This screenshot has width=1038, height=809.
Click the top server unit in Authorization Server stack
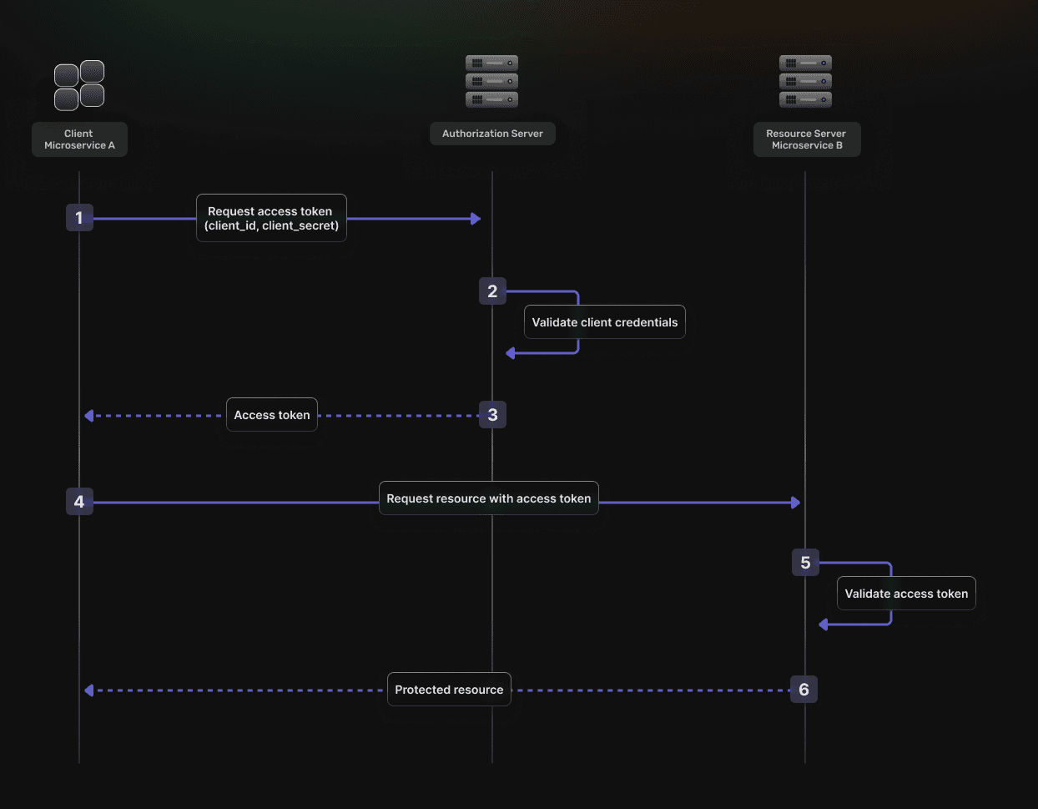(x=491, y=63)
